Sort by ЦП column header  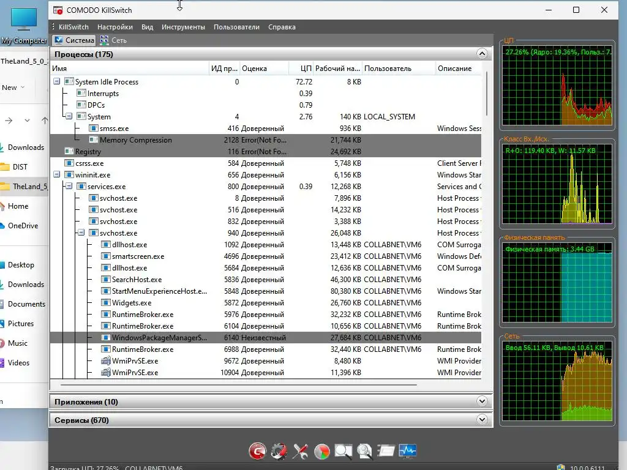[x=301, y=69]
